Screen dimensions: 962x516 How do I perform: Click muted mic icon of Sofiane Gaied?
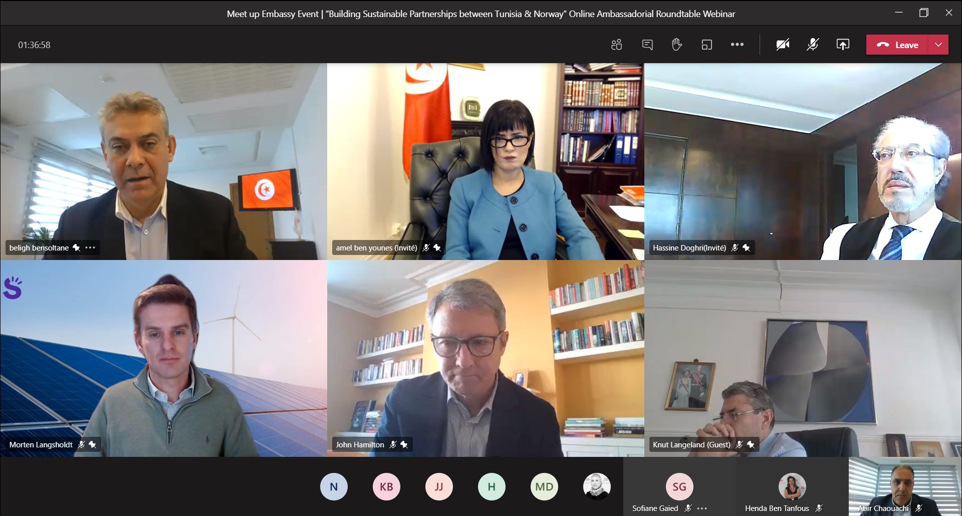(688, 508)
